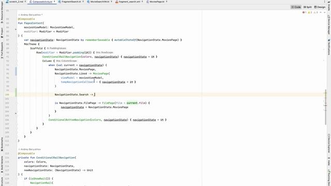Click 'MdcTheme {' on line 88
331x186 pixels.
click(32, 44)
